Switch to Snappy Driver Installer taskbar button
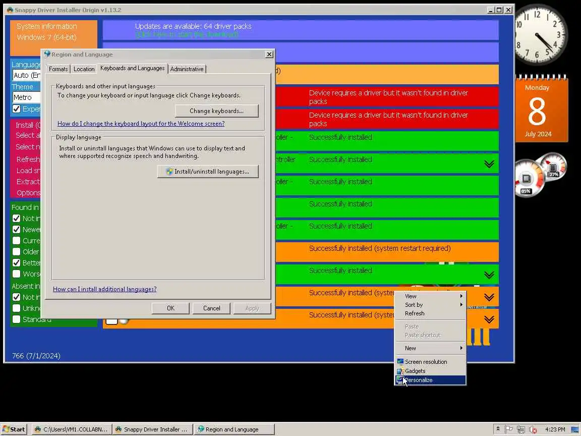 [153, 429]
